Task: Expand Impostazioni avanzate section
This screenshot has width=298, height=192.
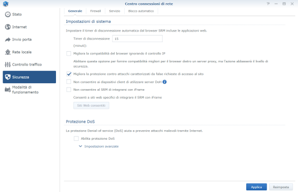Action: [x=99, y=146]
